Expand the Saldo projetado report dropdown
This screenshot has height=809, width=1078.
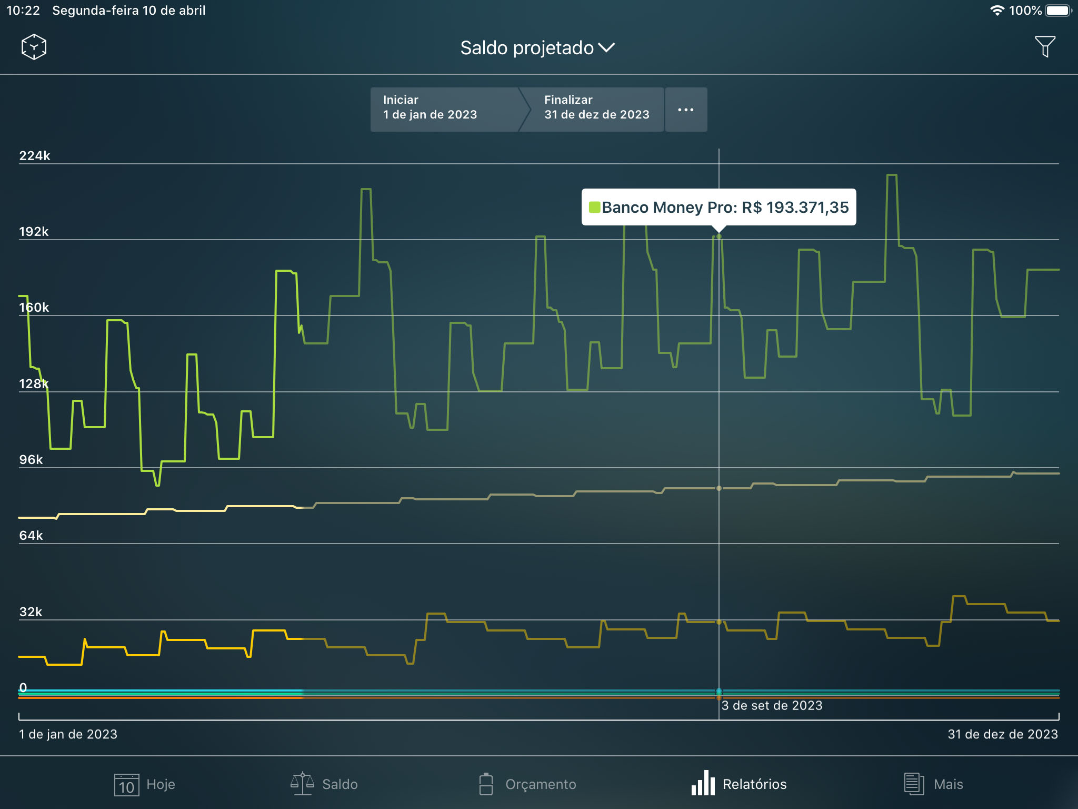(537, 48)
